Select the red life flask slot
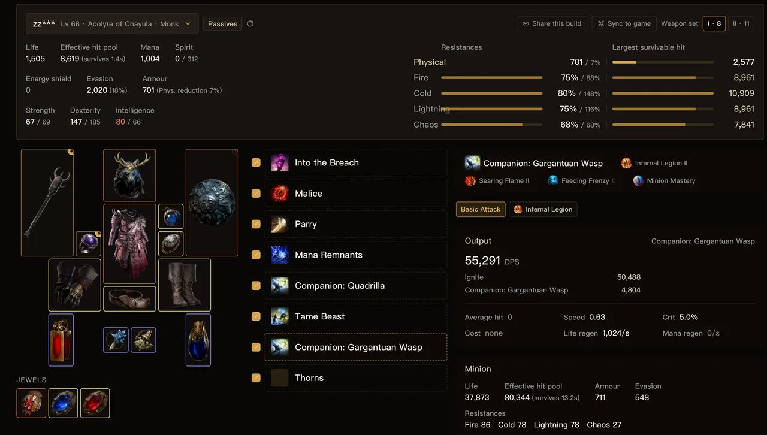This screenshot has width=767, height=435. tap(61, 340)
